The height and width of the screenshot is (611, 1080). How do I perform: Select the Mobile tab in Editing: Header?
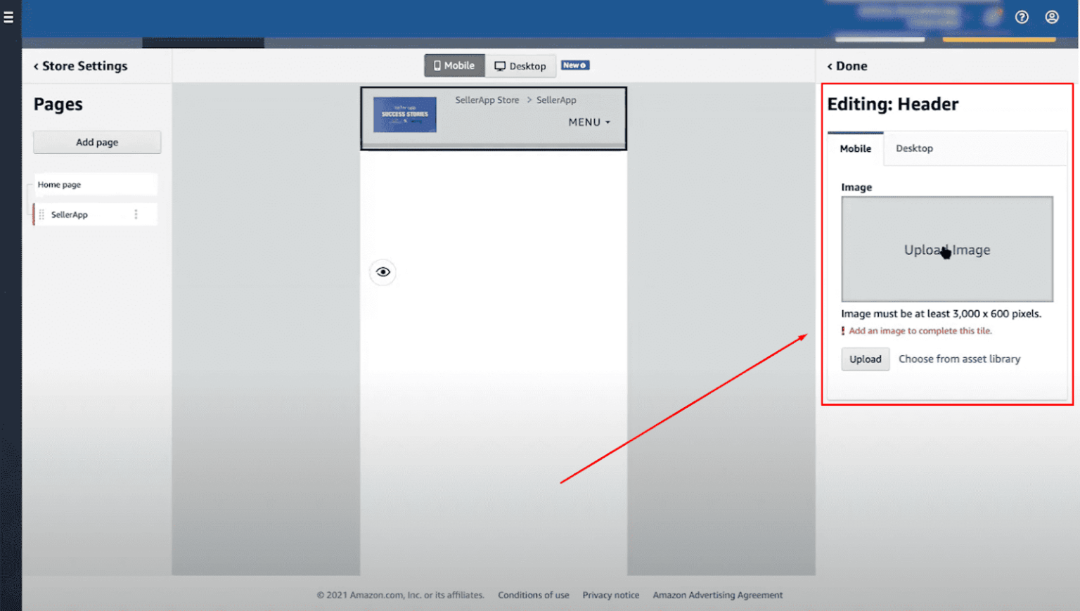855,148
